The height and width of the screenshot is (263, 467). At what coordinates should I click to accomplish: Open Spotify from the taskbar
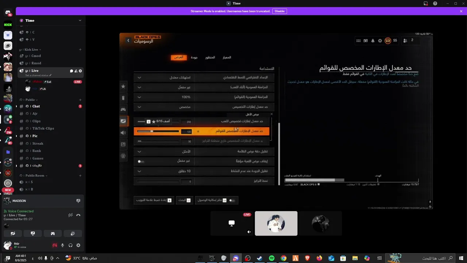[x=272, y=258]
